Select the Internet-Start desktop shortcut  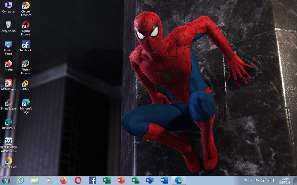(x=8, y=163)
